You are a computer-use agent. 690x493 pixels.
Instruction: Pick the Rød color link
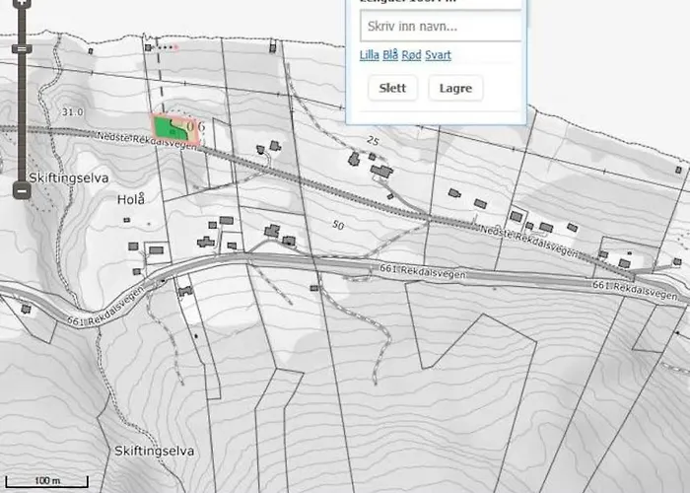(411, 55)
